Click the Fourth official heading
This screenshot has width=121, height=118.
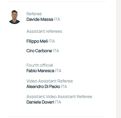point(40,65)
